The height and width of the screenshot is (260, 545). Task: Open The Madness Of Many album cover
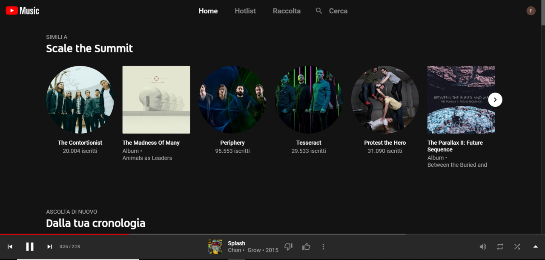coord(156,100)
